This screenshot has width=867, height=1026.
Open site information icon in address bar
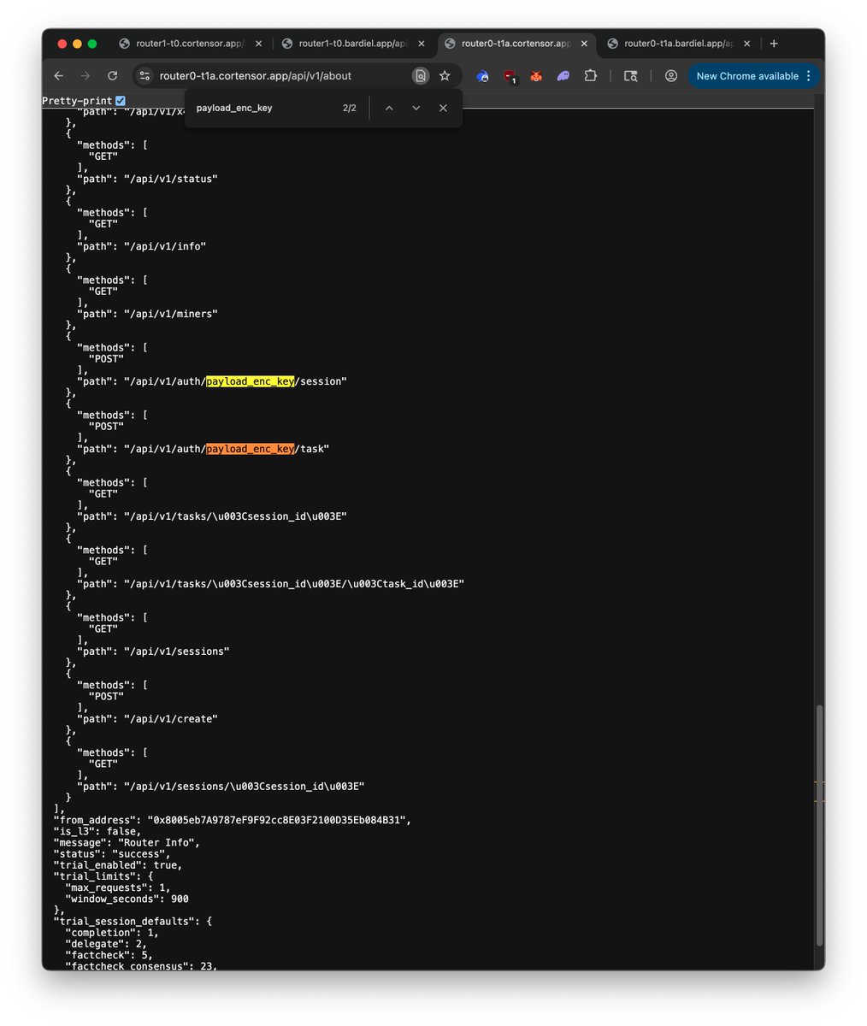click(x=144, y=76)
